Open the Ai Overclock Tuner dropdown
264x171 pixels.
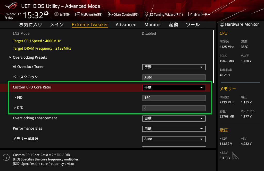tap(174, 67)
